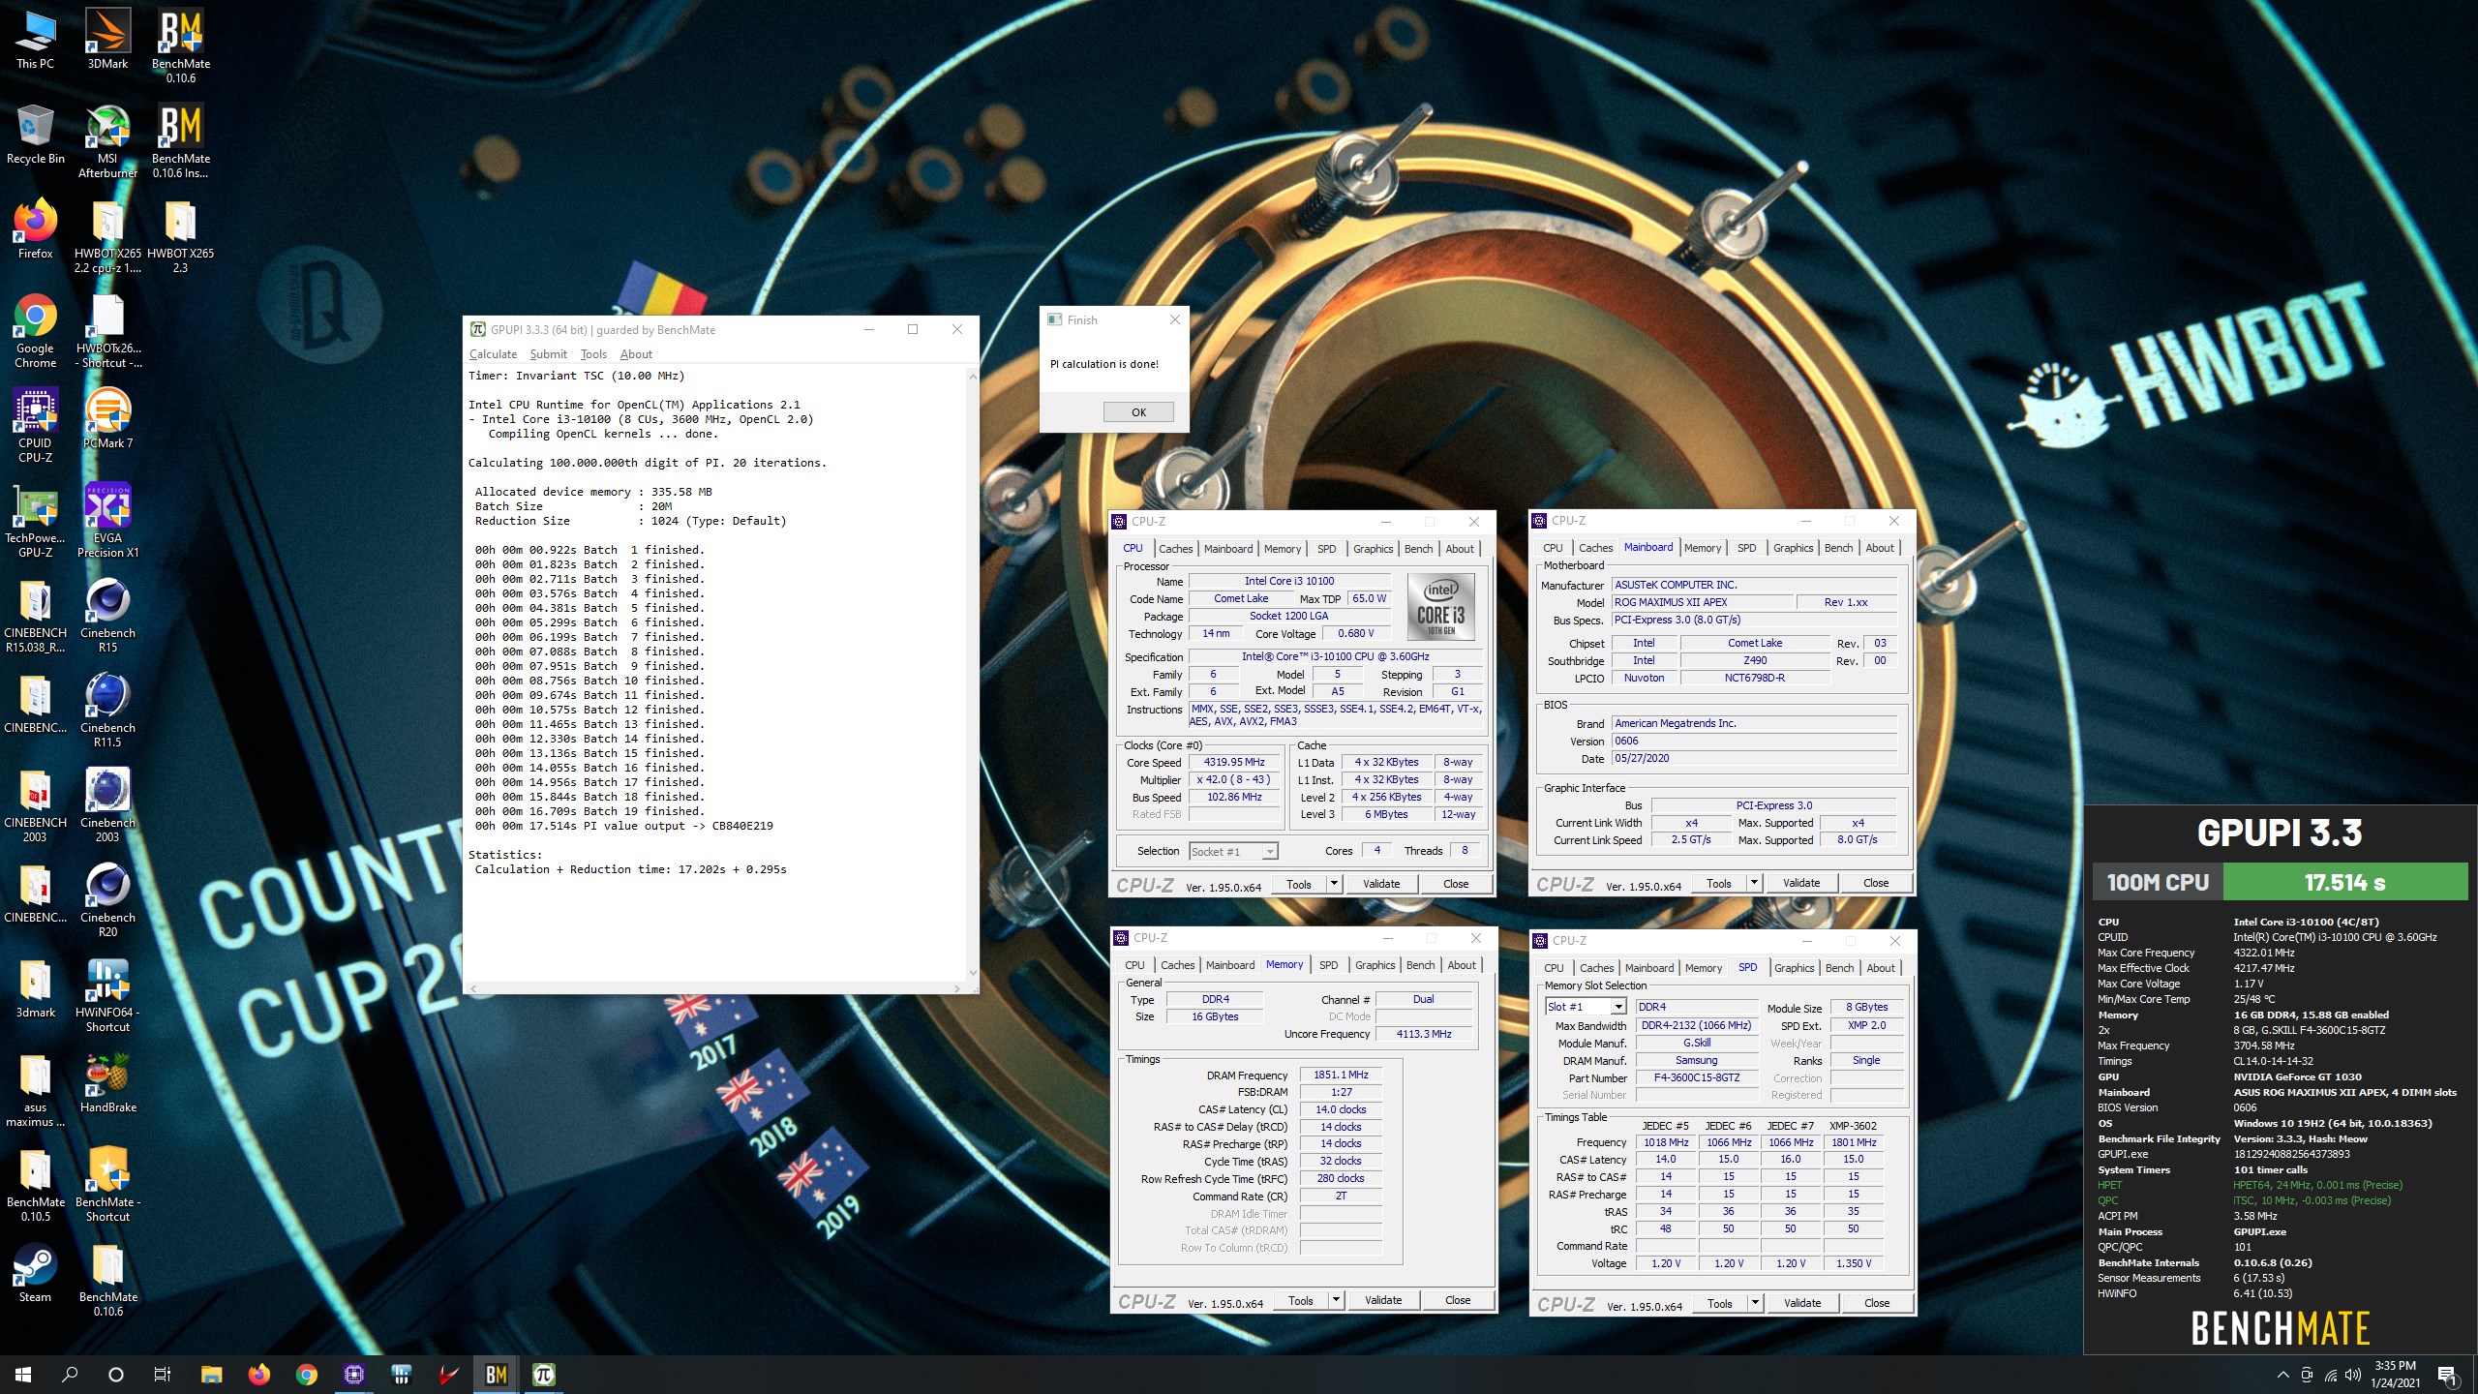The width and height of the screenshot is (2478, 1394).
Task: Launch HandBrake from the desktop
Action: point(107,1083)
